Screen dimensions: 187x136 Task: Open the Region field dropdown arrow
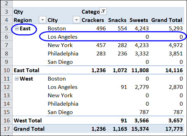pos(42,20)
